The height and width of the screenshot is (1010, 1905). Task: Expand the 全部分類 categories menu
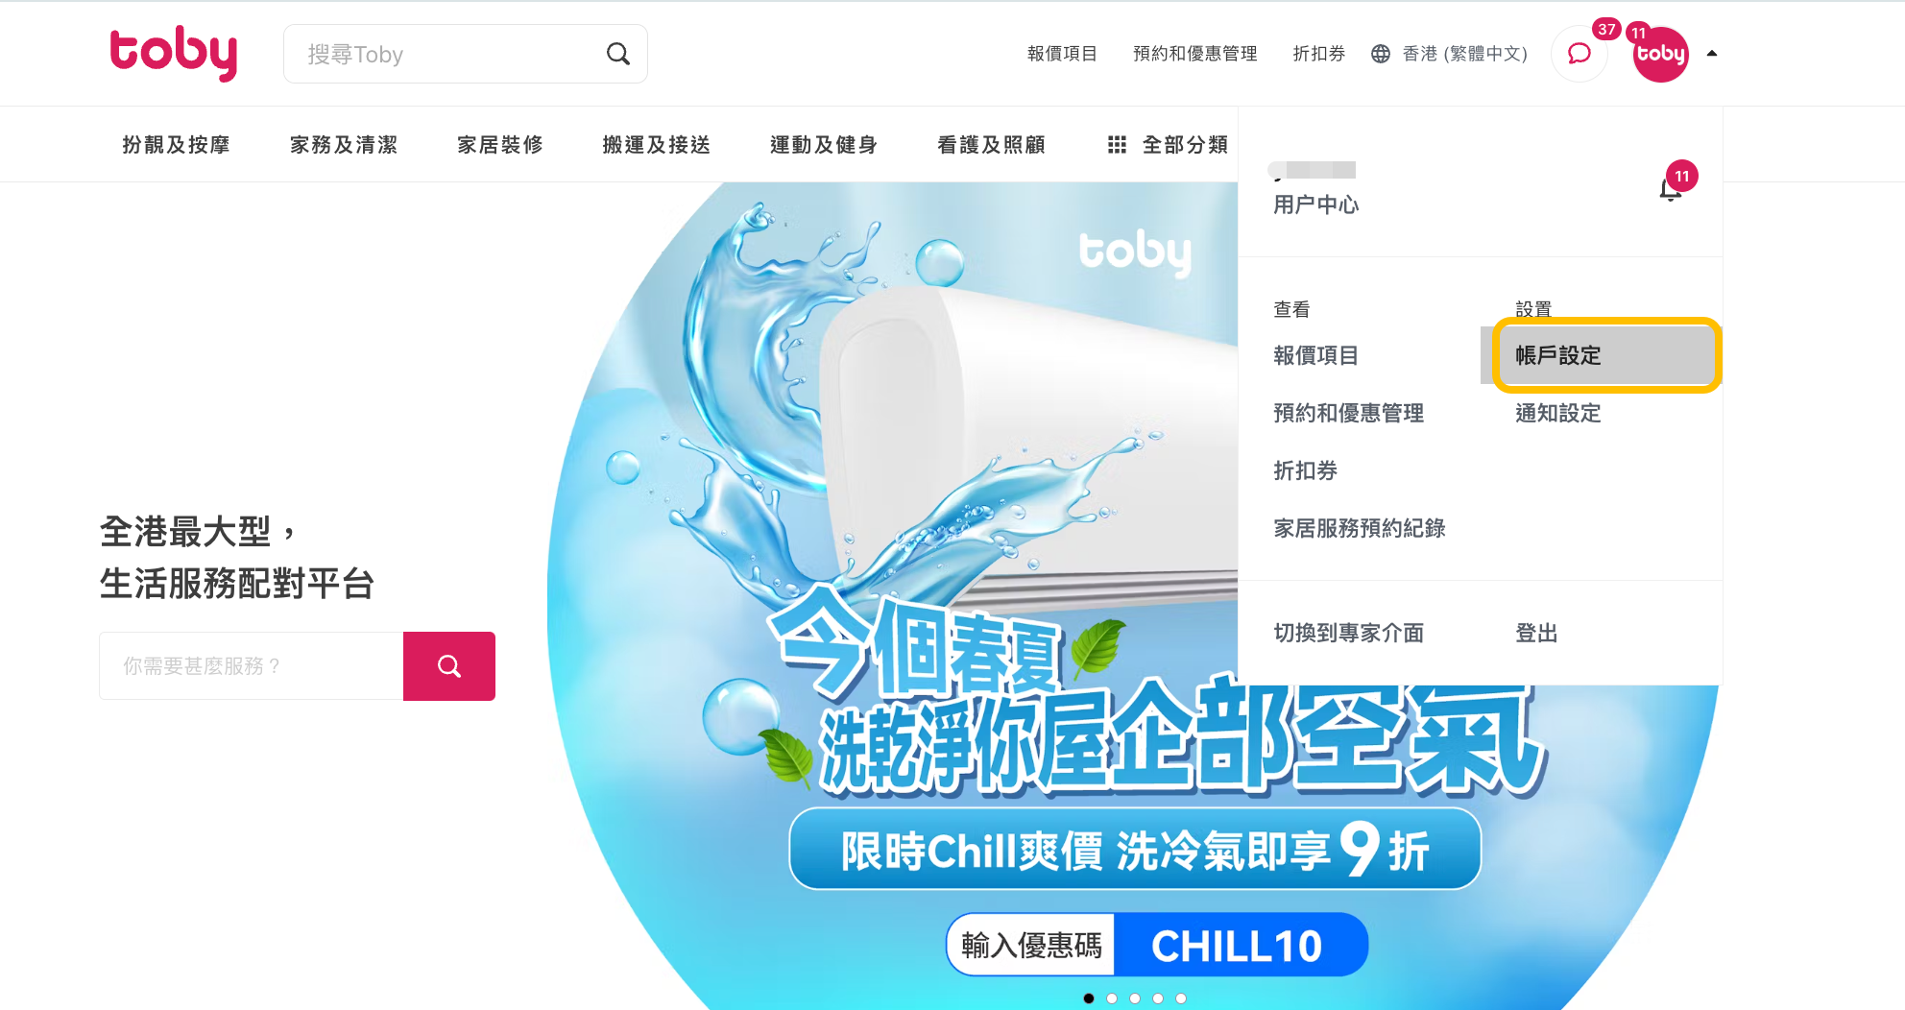point(1185,145)
